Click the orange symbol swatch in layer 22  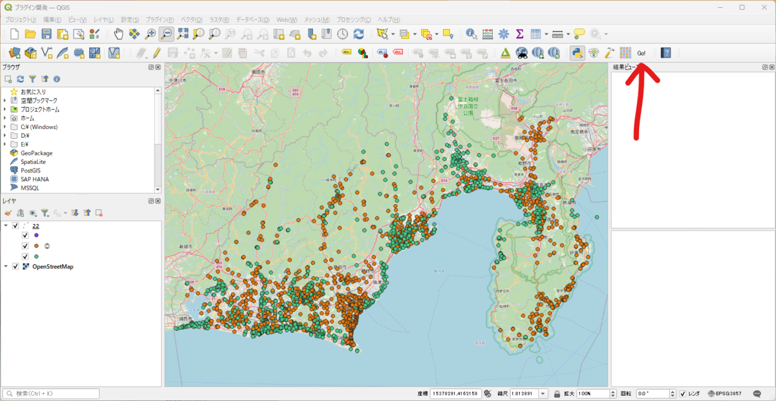(x=36, y=246)
